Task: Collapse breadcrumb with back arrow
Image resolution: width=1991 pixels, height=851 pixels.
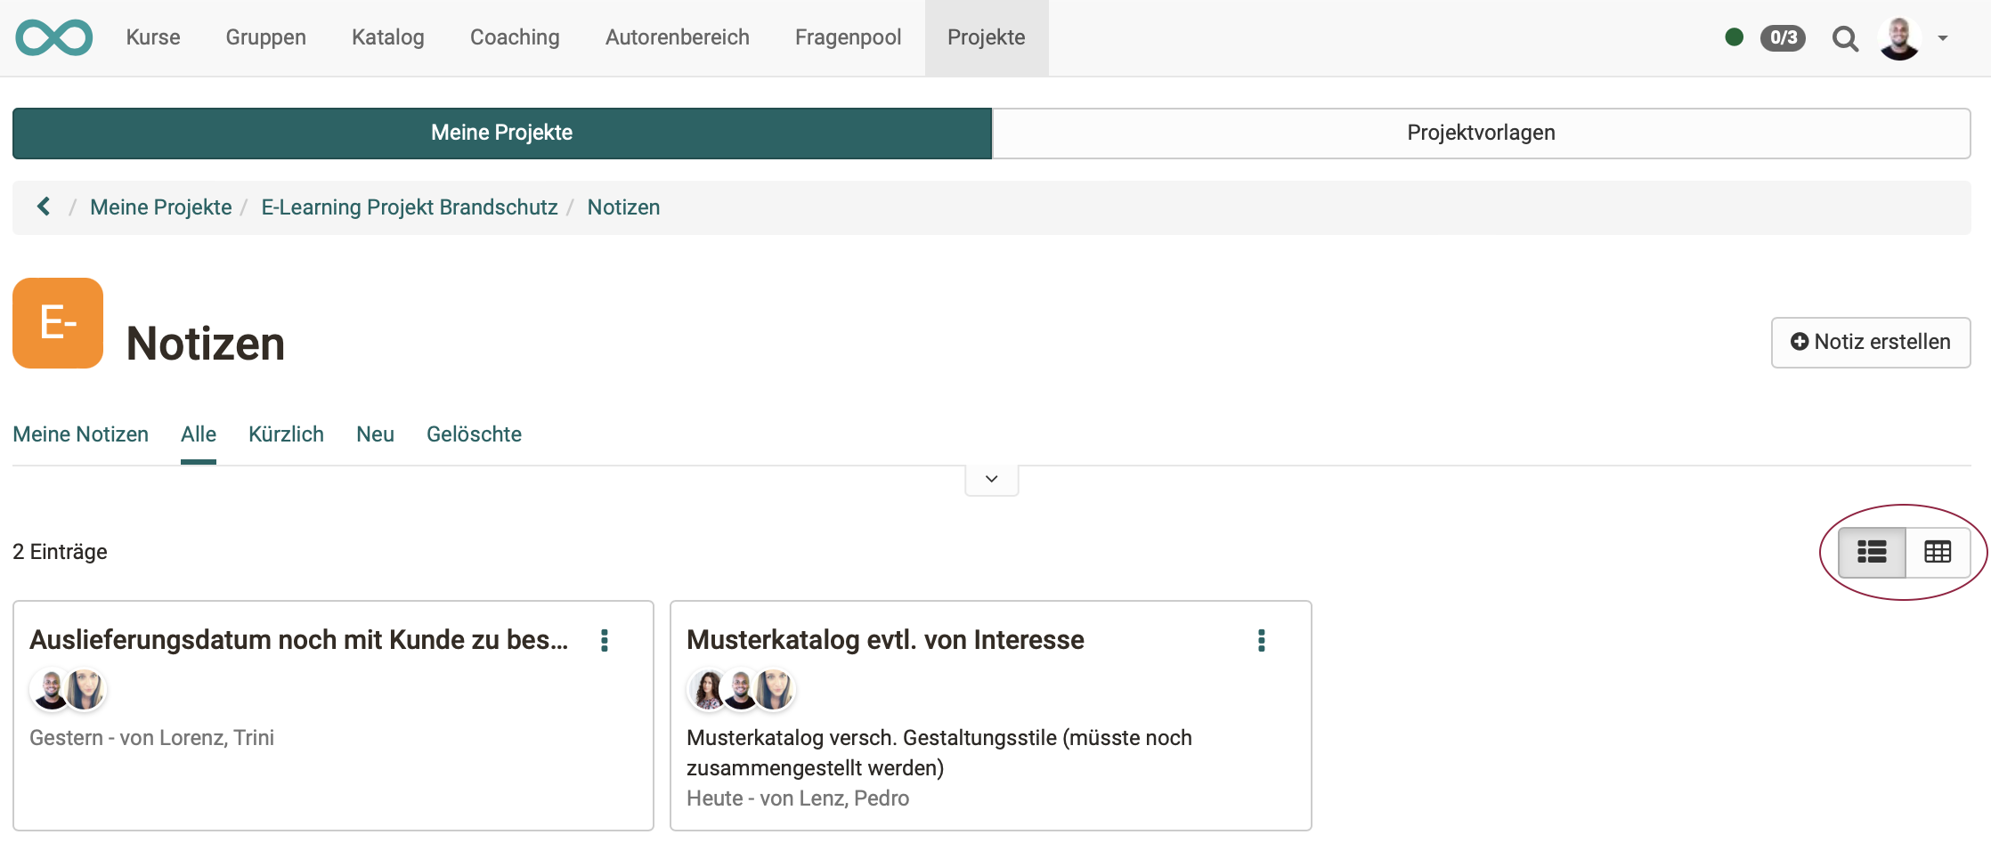Action: point(43,207)
